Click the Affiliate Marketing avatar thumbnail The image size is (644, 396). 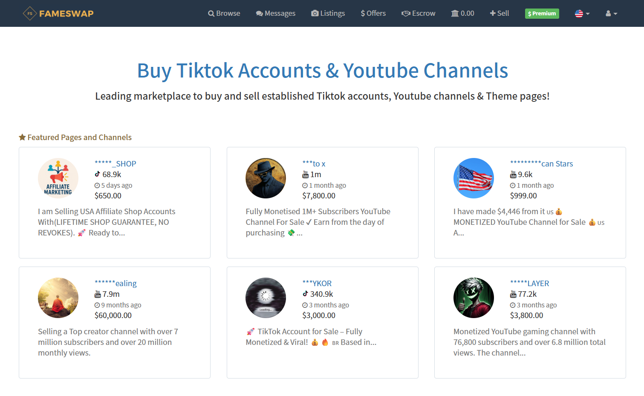coord(58,178)
